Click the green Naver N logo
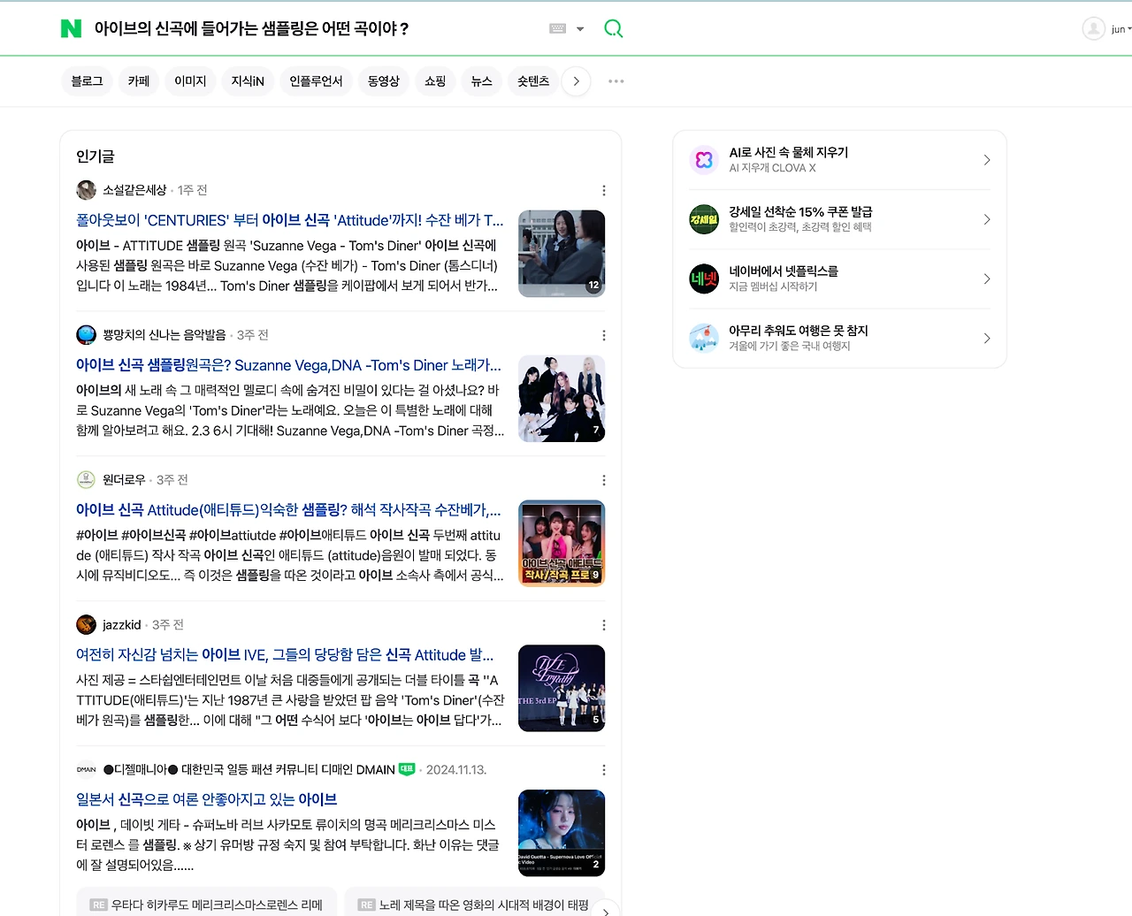The image size is (1132, 916). (71, 29)
